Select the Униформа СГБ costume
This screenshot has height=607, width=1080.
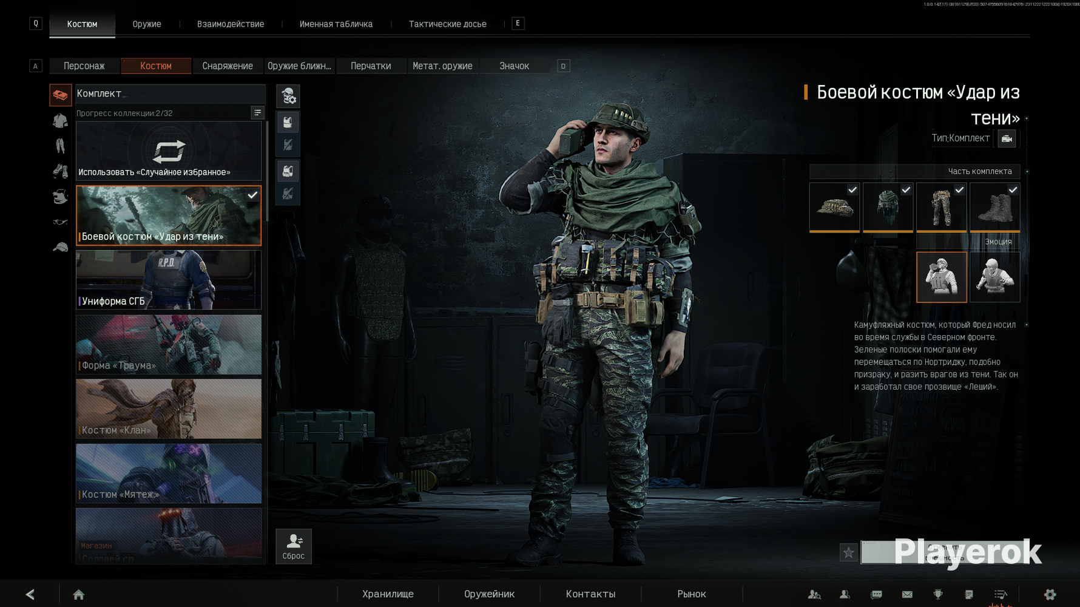[x=169, y=280]
